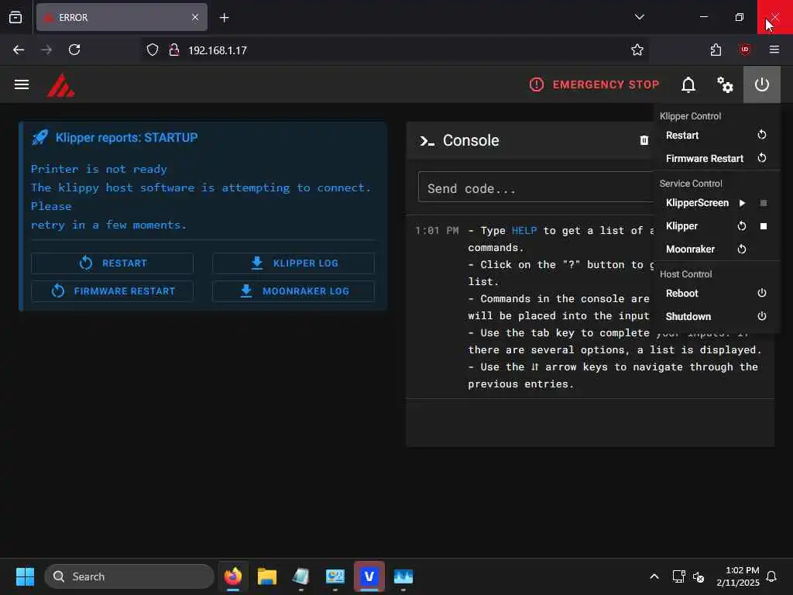793x595 pixels.
Task: Open the Firefox View icon
Action: (15, 17)
